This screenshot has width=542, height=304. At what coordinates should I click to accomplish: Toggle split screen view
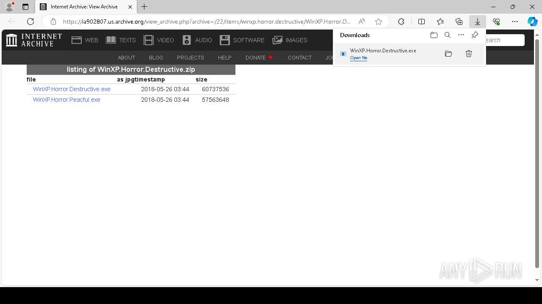pyautogui.click(x=421, y=22)
